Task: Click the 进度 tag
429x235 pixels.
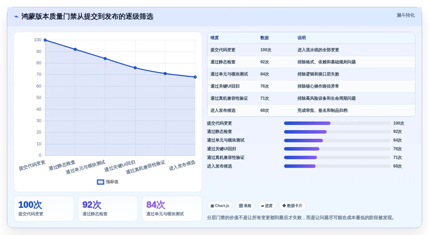Action: point(267,206)
